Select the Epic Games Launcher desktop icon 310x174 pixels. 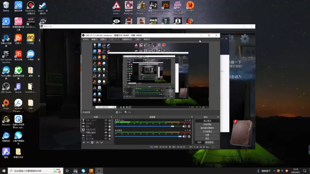6,56
